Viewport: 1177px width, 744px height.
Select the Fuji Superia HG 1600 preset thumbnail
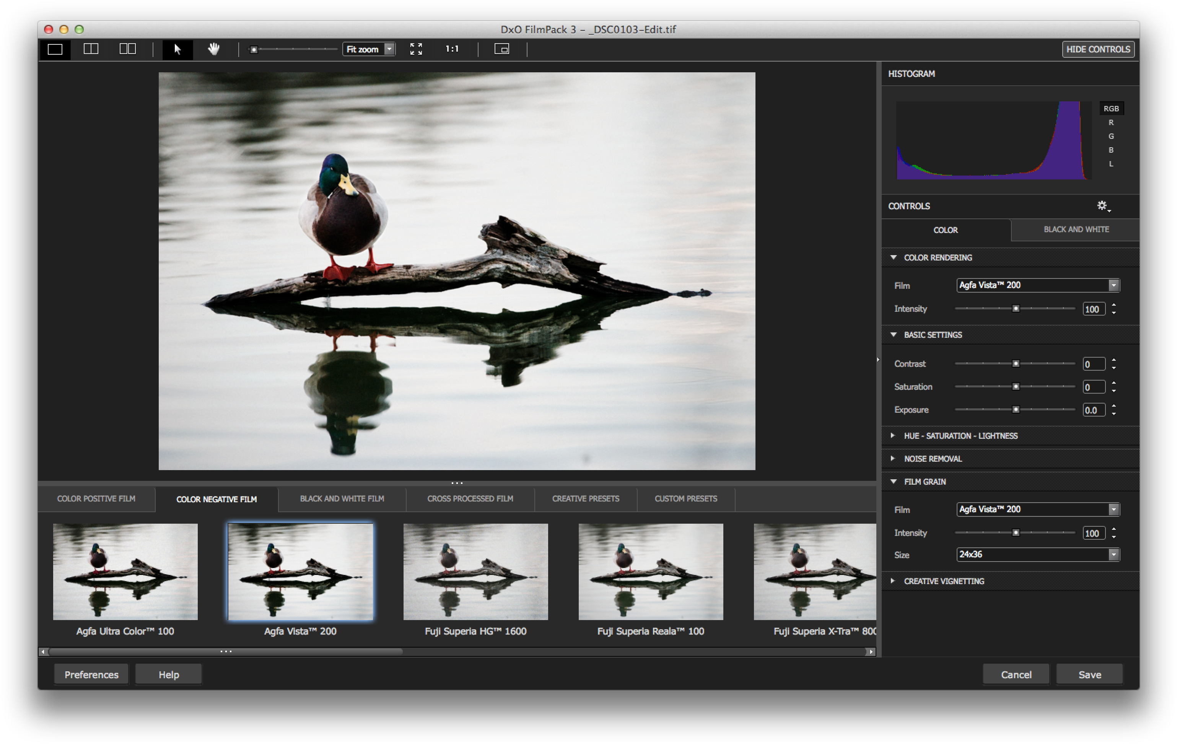[475, 571]
